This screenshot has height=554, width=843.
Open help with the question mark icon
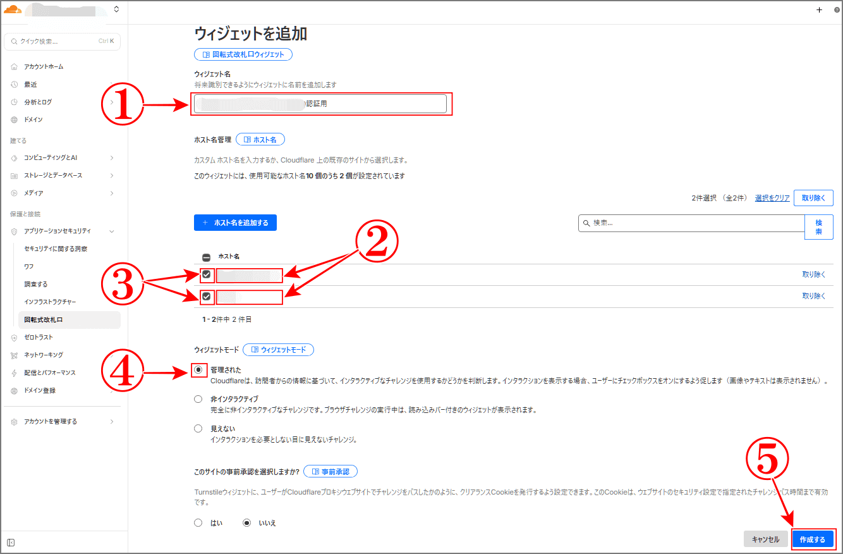[836, 9]
